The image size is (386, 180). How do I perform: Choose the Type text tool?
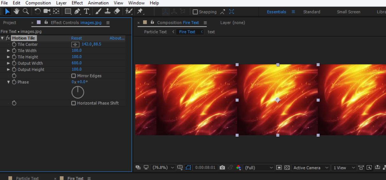86,11
